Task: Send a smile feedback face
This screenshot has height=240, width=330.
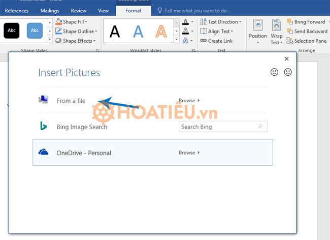Action: [x=275, y=72]
